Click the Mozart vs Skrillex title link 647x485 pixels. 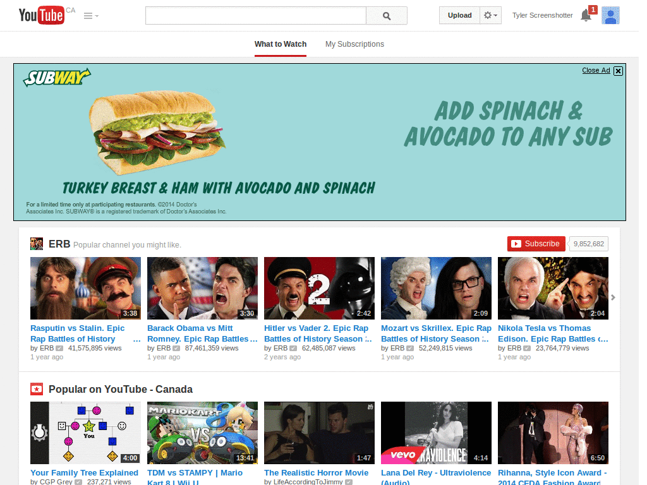(436, 333)
